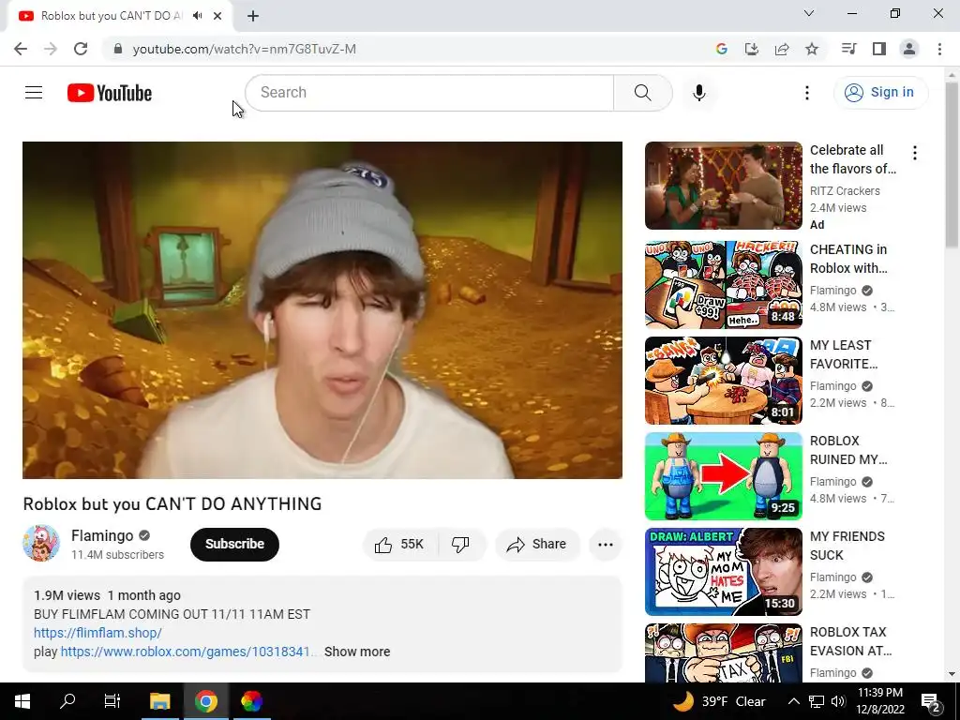Open CHEATING in Roblox video thumbnail
Image resolution: width=960 pixels, height=720 pixels.
723,285
